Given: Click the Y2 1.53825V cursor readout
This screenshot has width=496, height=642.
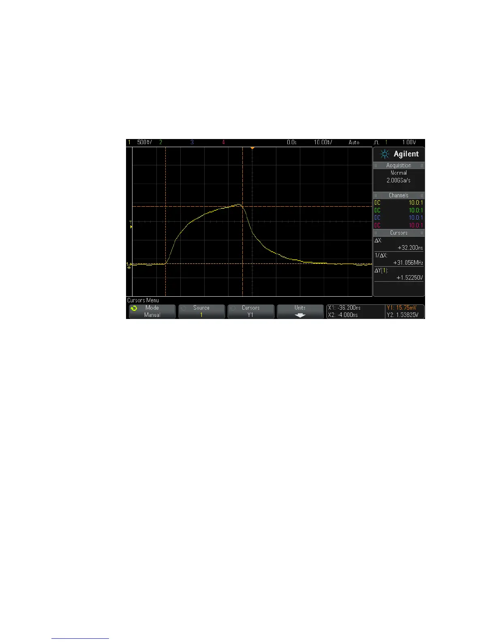Looking at the screenshot, I should coord(402,315).
